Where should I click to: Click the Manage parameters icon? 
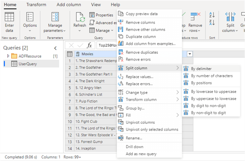click(55, 17)
